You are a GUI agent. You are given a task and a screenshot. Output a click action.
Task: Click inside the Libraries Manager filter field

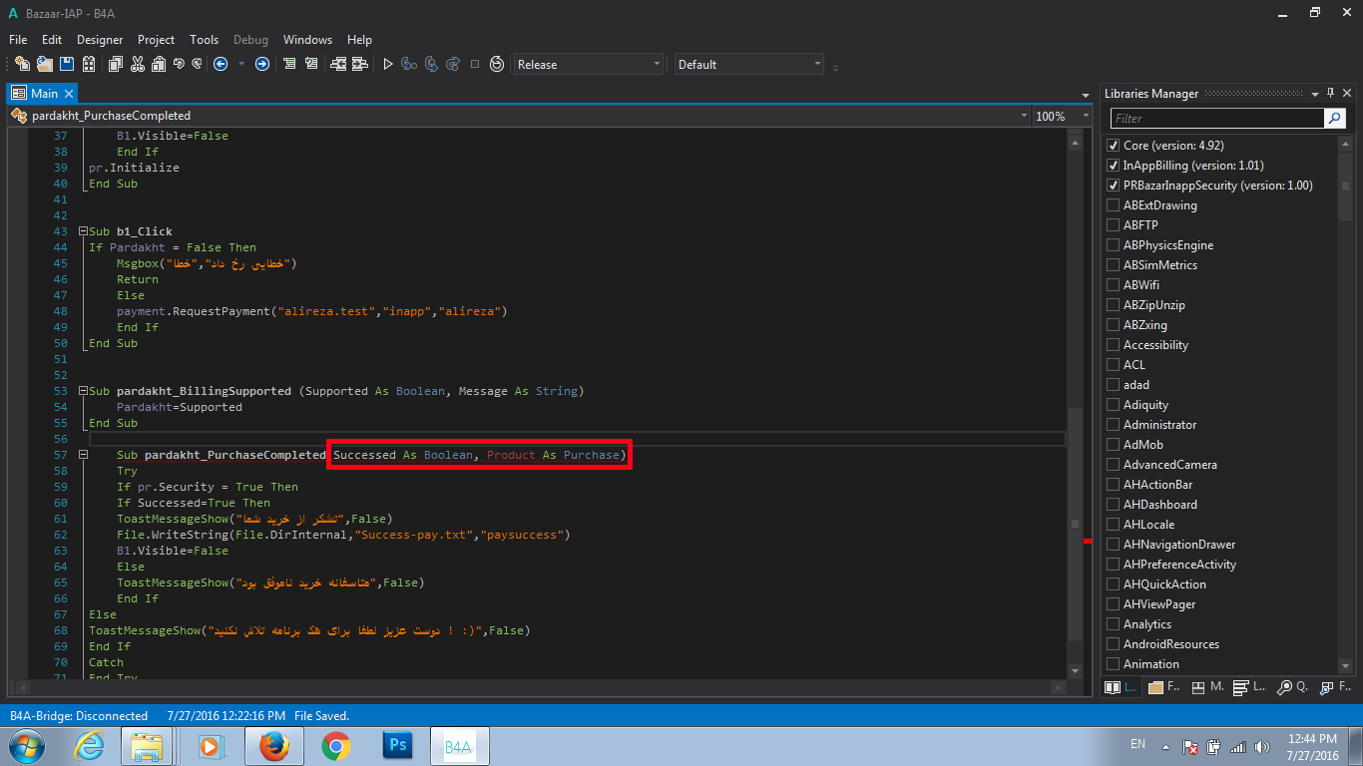click(1216, 118)
